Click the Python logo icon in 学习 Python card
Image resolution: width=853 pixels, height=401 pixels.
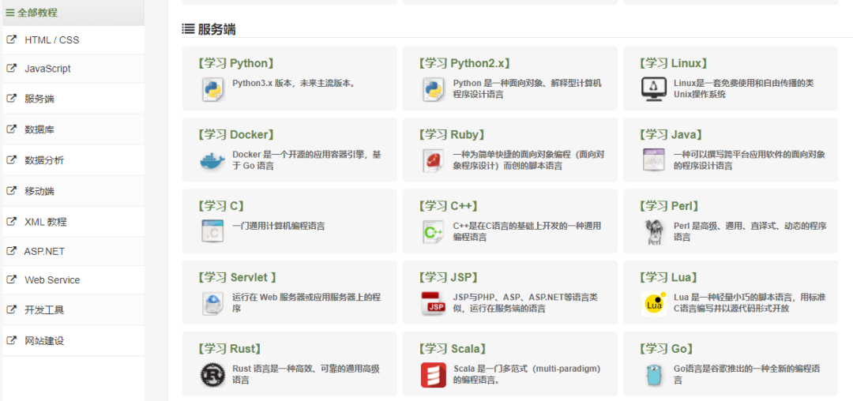[213, 89]
